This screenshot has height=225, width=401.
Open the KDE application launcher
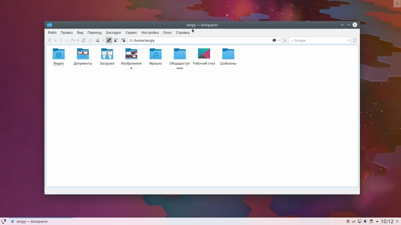point(4,221)
